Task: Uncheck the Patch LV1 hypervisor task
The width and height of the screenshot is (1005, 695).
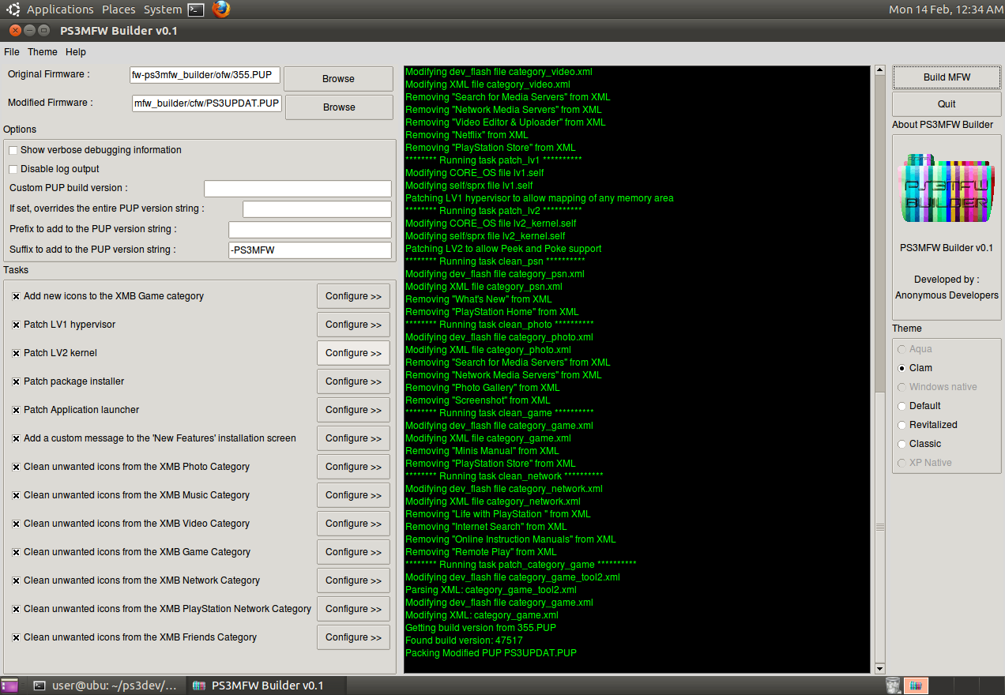Action: [x=16, y=325]
